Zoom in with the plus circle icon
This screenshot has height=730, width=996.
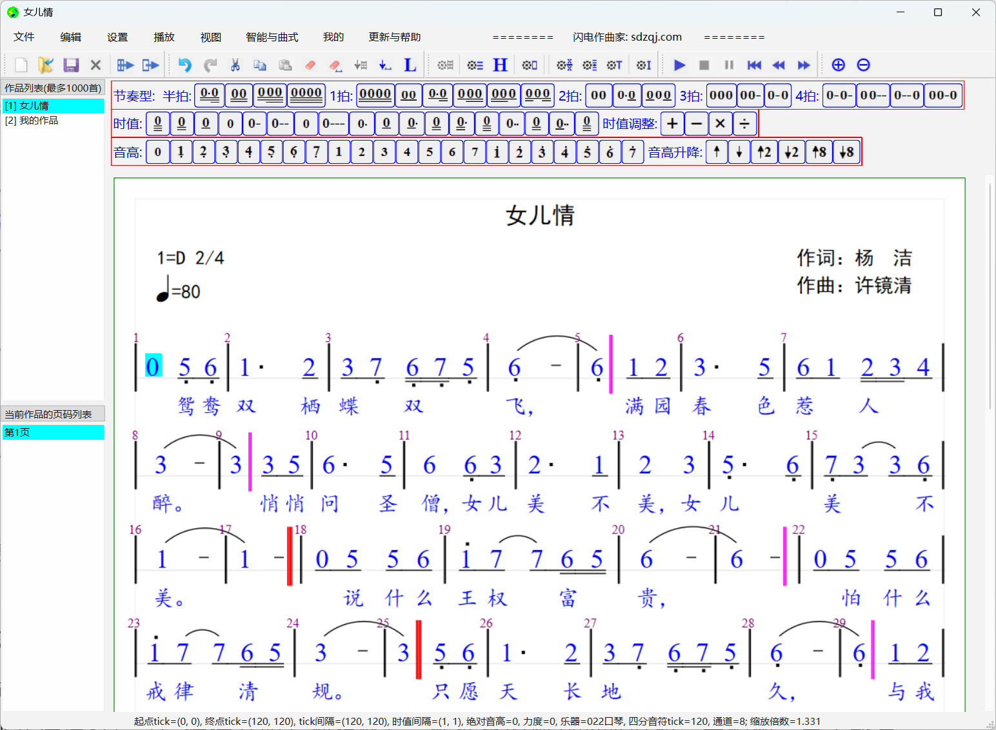coord(839,64)
